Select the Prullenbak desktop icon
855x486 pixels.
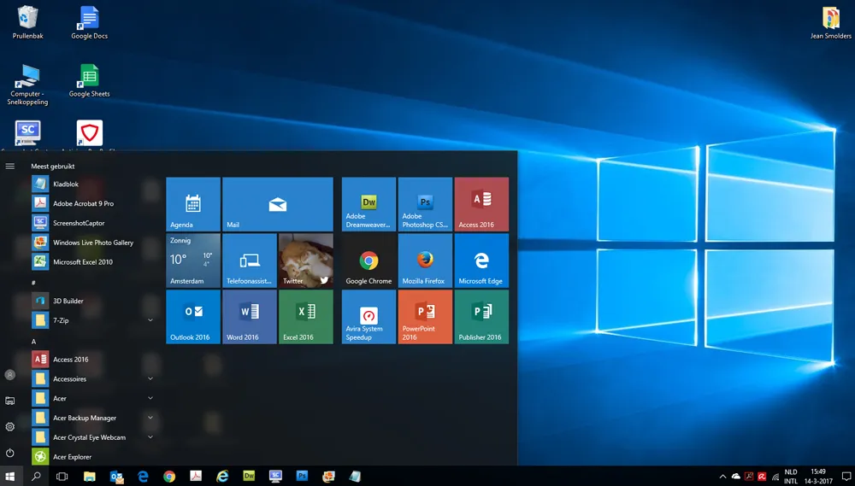(x=28, y=22)
